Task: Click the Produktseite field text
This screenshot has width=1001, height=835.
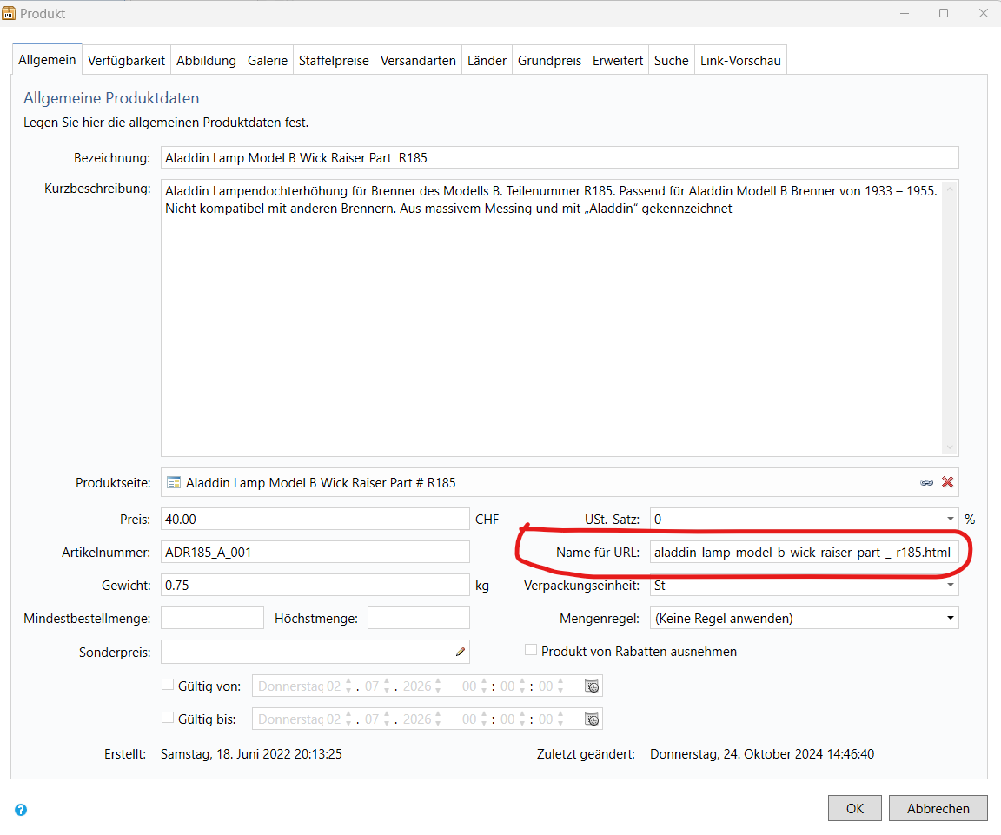Action: [x=322, y=482]
